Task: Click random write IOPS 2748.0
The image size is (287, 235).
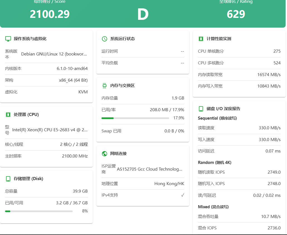Action: pos(274,184)
